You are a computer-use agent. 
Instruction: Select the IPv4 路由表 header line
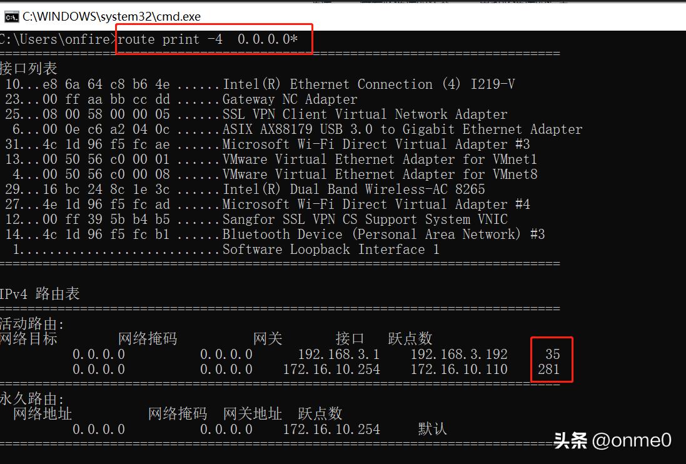[39, 293]
